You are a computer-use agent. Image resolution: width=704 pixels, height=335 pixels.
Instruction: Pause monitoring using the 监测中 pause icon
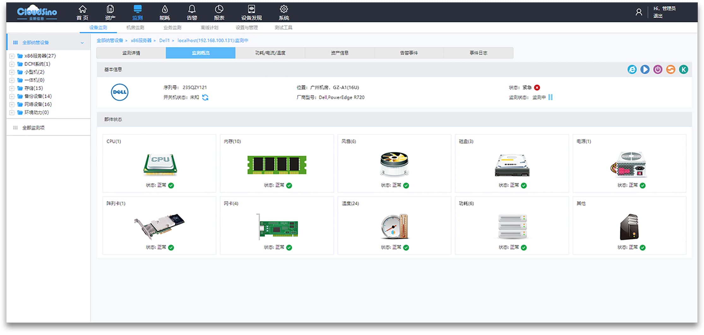coord(551,97)
